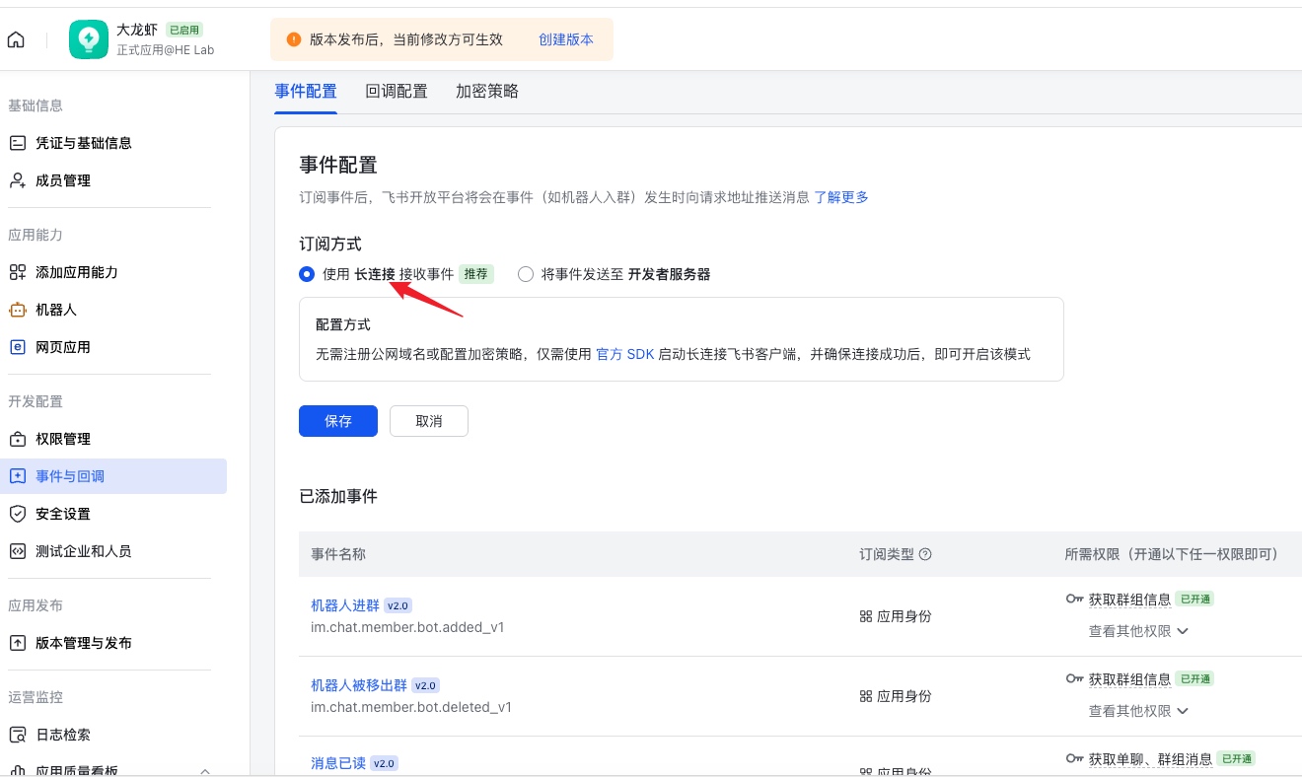Expand 查看其他权限 under 机器人进群
Screen dimensions: 1302x777
coord(1138,631)
